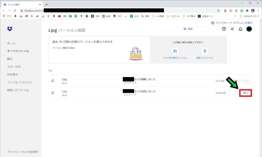
Task: Open the 18:47 version of 1.jpg
Action: 64,91
